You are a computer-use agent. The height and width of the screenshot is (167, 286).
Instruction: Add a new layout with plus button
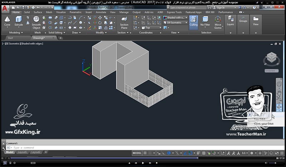pos(46,152)
